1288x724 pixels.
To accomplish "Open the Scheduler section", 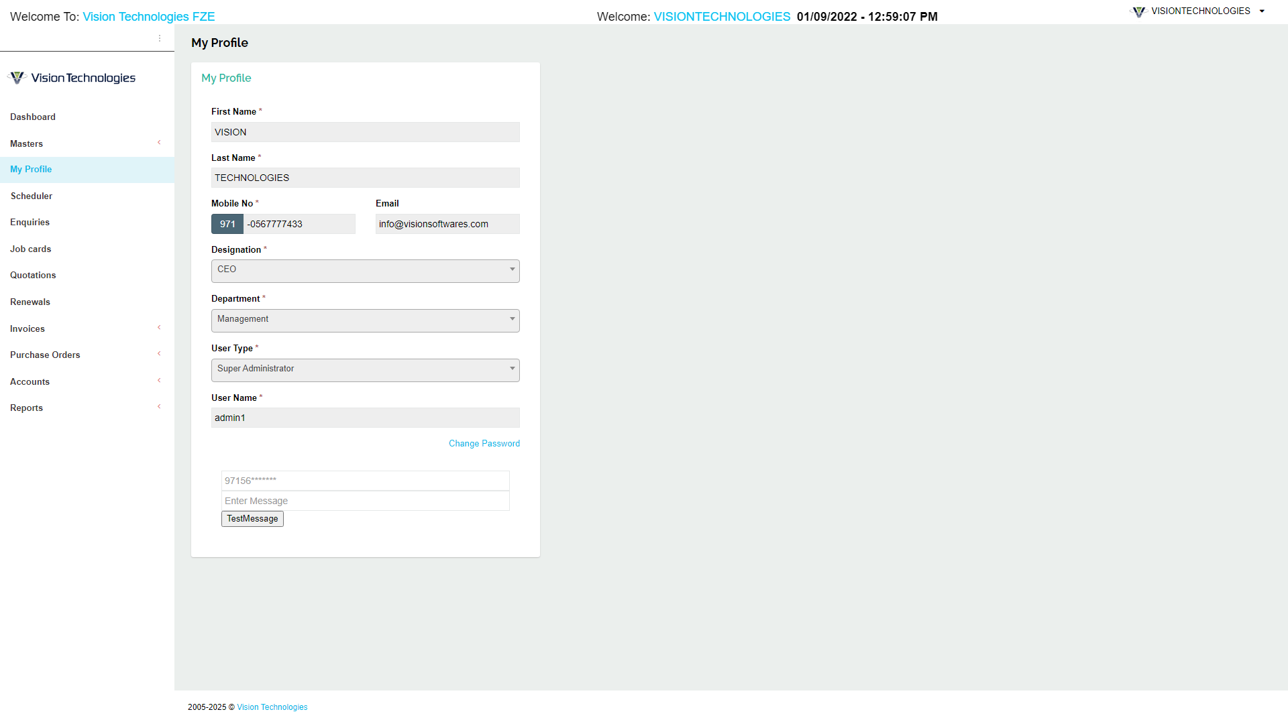I will tap(31, 196).
